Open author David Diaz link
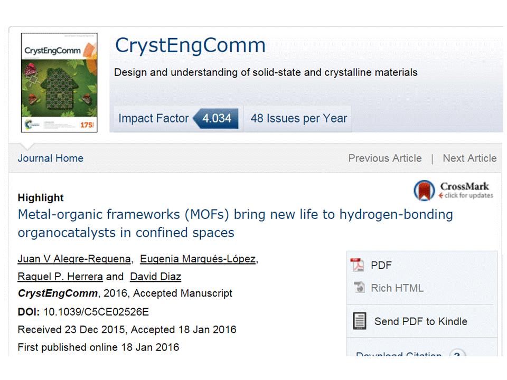 [x=156, y=277]
